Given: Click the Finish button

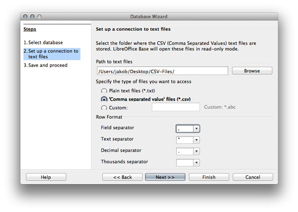Looking at the screenshot, I should click(209, 177).
